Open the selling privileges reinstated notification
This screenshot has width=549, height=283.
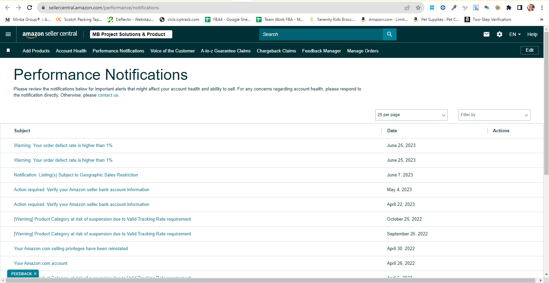tap(71, 249)
